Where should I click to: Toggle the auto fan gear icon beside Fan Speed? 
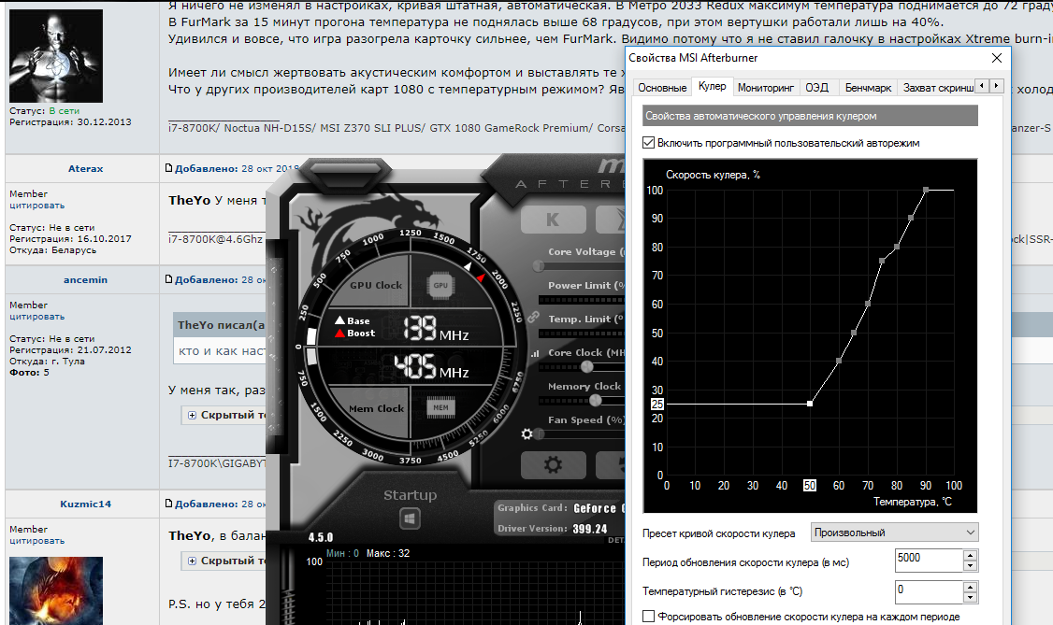click(x=527, y=433)
